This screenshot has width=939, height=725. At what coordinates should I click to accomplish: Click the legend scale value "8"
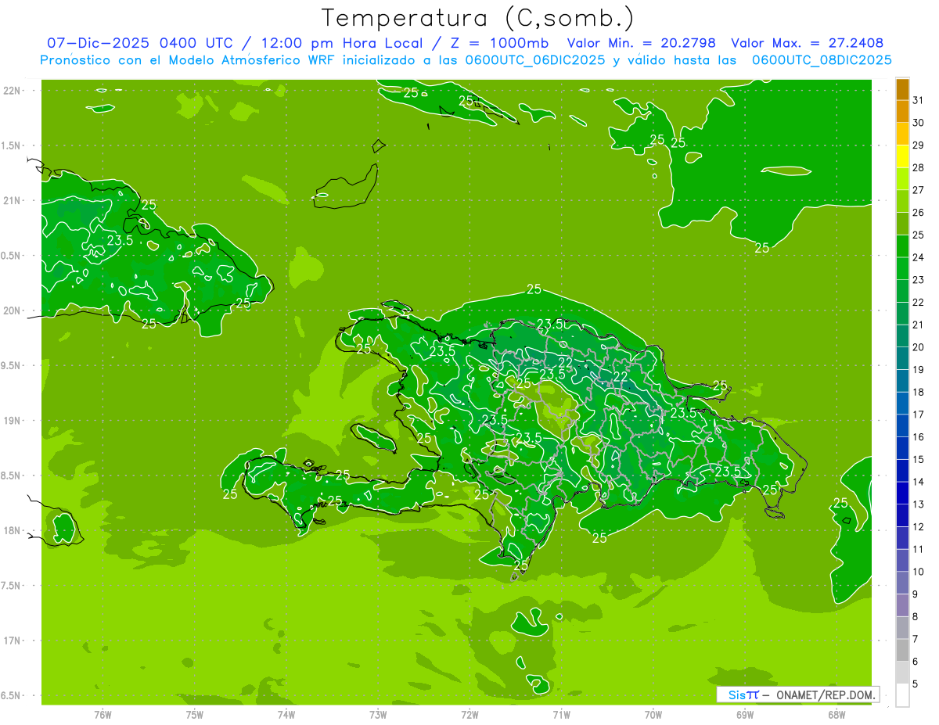(916, 616)
